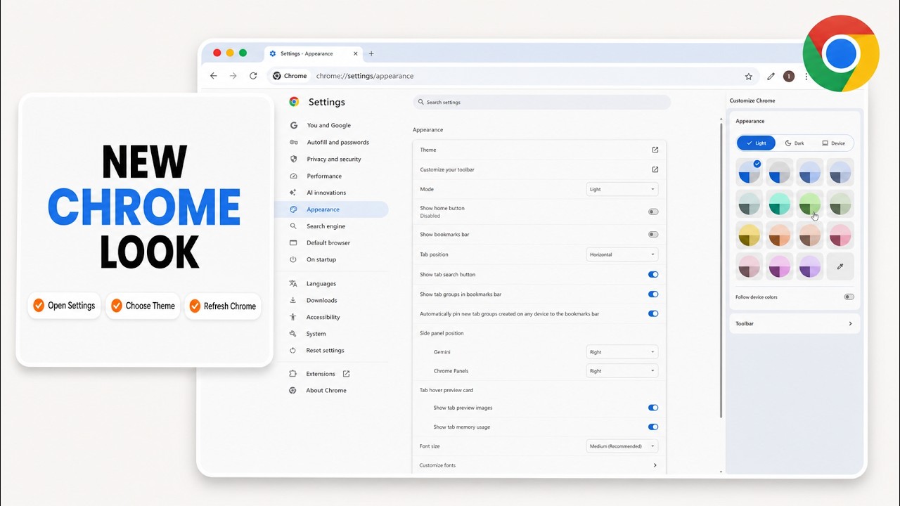Open a new tab with plus icon
Viewport: 900px width, 506px height.
[x=371, y=53]
